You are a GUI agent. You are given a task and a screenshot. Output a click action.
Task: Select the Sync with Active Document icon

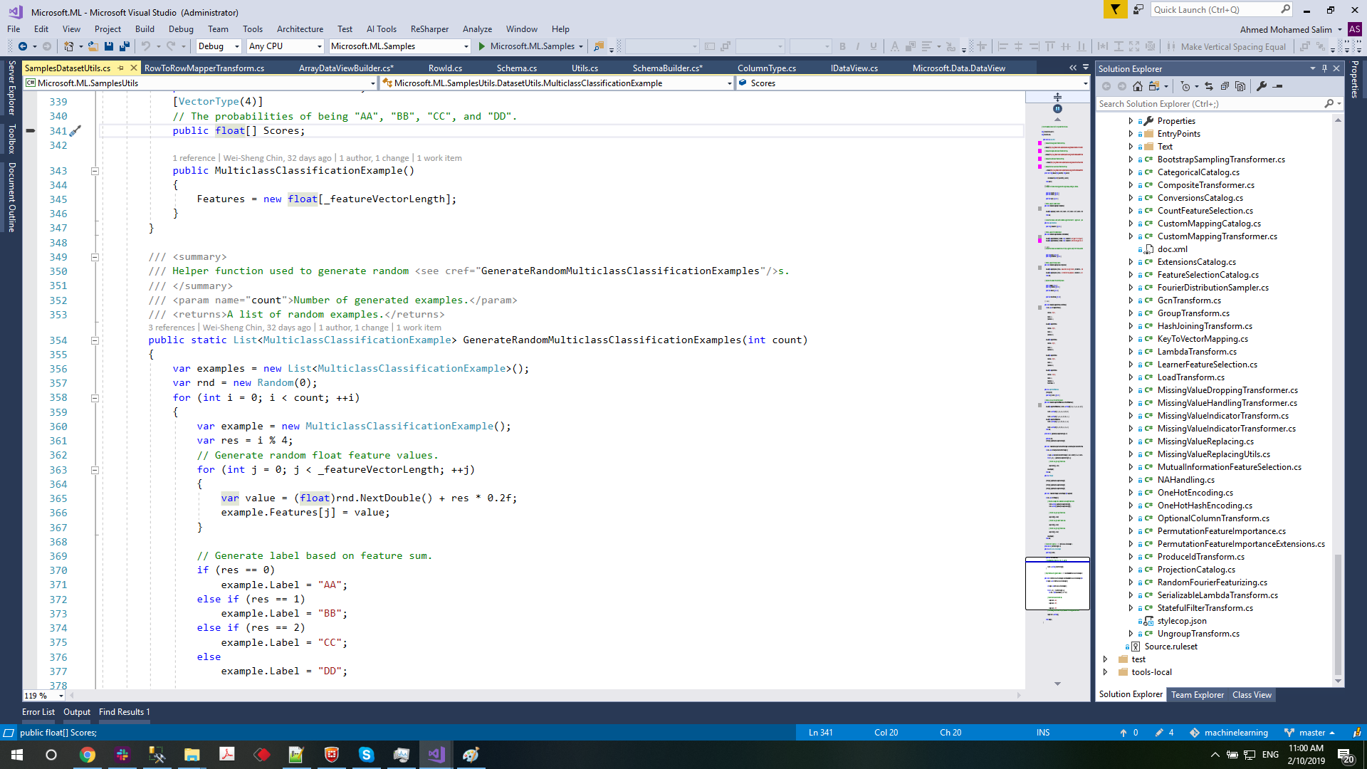(x=1209, y=85)
